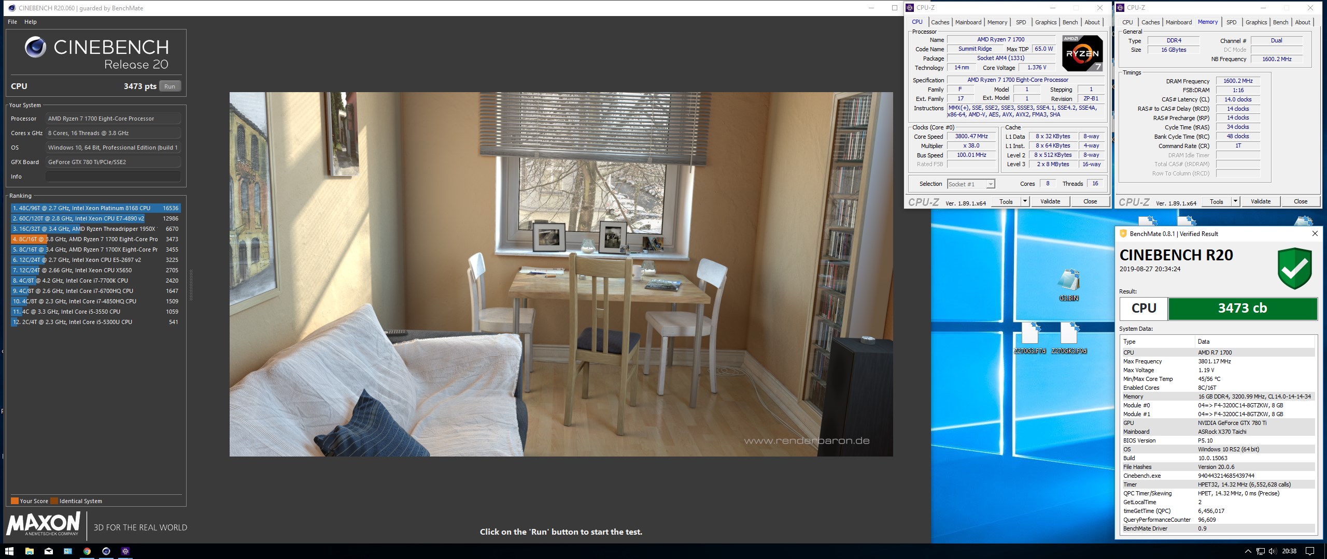Image resolution: width=1327 pixels, height=559 pixels.
Task: Open the Control Panel taskbar icon
Action: point(68,551)
